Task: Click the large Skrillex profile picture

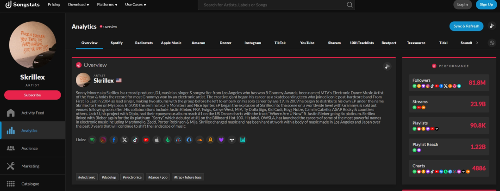Action: [x=32, y=45]
